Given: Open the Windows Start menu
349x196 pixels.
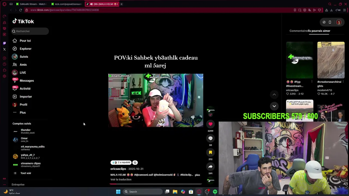Looking at the screenshot, I should (118, 192).
